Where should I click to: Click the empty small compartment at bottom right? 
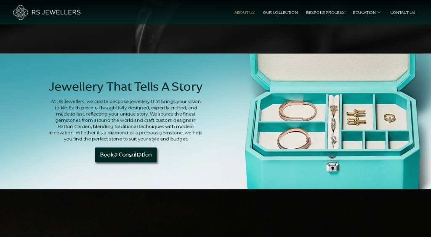(x=398, y=140)
